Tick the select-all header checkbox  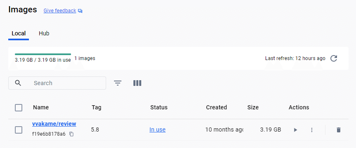click(x=19, y=108)
